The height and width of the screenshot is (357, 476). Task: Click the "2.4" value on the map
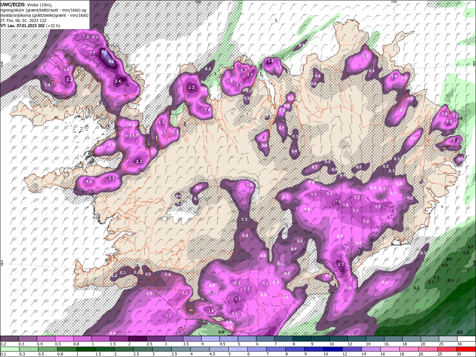click(x=118, y=81)
